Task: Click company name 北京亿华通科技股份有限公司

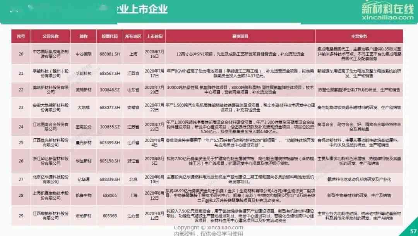Action: [x=51, y=179]
